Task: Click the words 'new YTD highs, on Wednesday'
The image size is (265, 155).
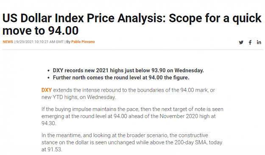Action: [x=78, y=97]
